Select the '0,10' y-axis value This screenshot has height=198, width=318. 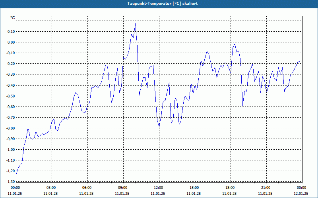[12, 32]
